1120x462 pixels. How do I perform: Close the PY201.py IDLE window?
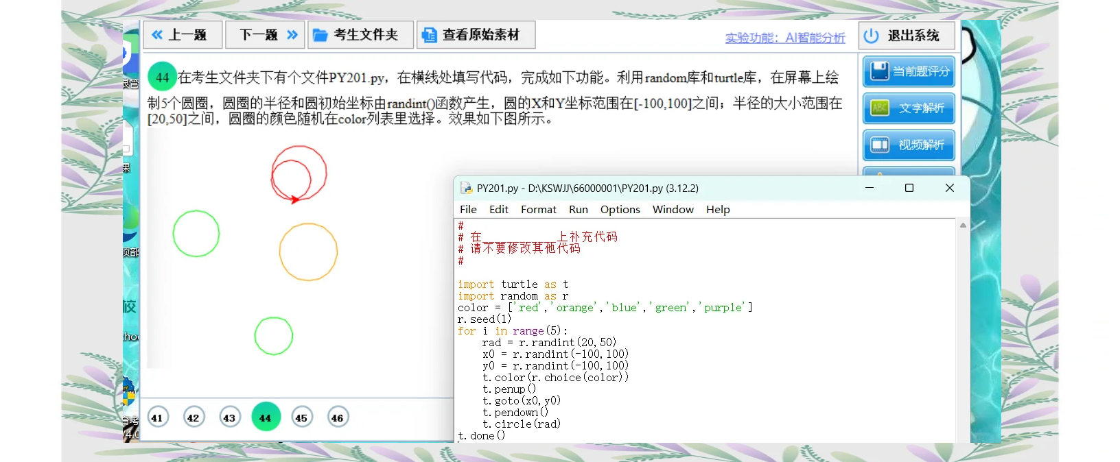(x=950, y=188)
